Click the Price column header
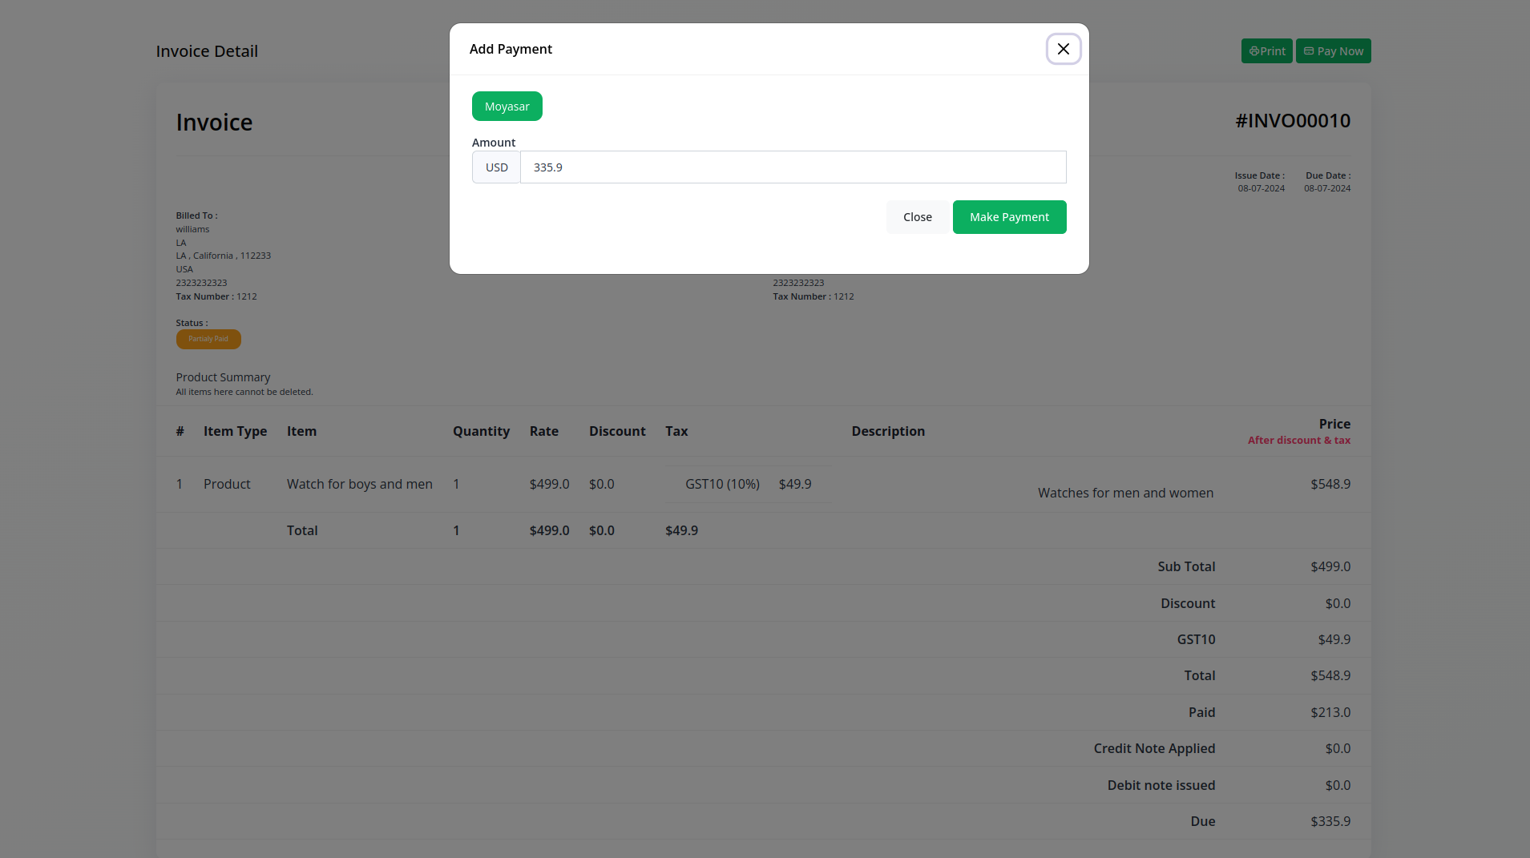This screenshot has height=858, width=1530. pyautogui.click(x=1334, y=424)
